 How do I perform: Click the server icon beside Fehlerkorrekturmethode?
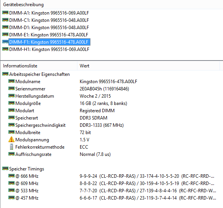[11, 147]
